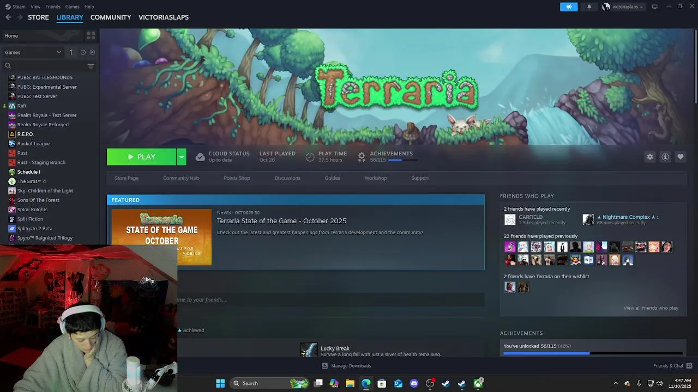Open Discord from the taskbar
The width and height of the screenshot is (698, 392).
(414, 383)
